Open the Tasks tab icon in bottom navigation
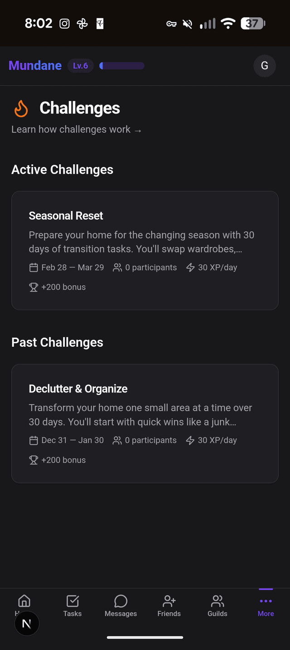 72,602
